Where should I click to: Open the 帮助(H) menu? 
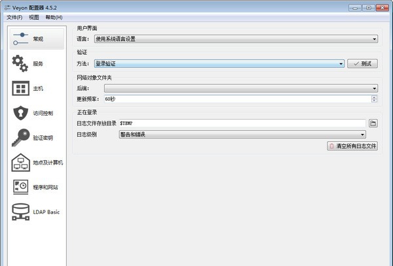tap(54, 17)
